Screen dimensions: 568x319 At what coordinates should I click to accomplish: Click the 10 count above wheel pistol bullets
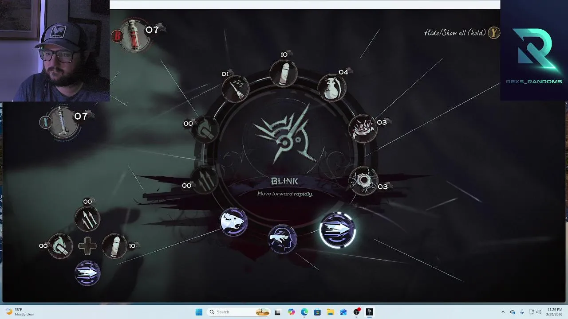pos(284,54)
